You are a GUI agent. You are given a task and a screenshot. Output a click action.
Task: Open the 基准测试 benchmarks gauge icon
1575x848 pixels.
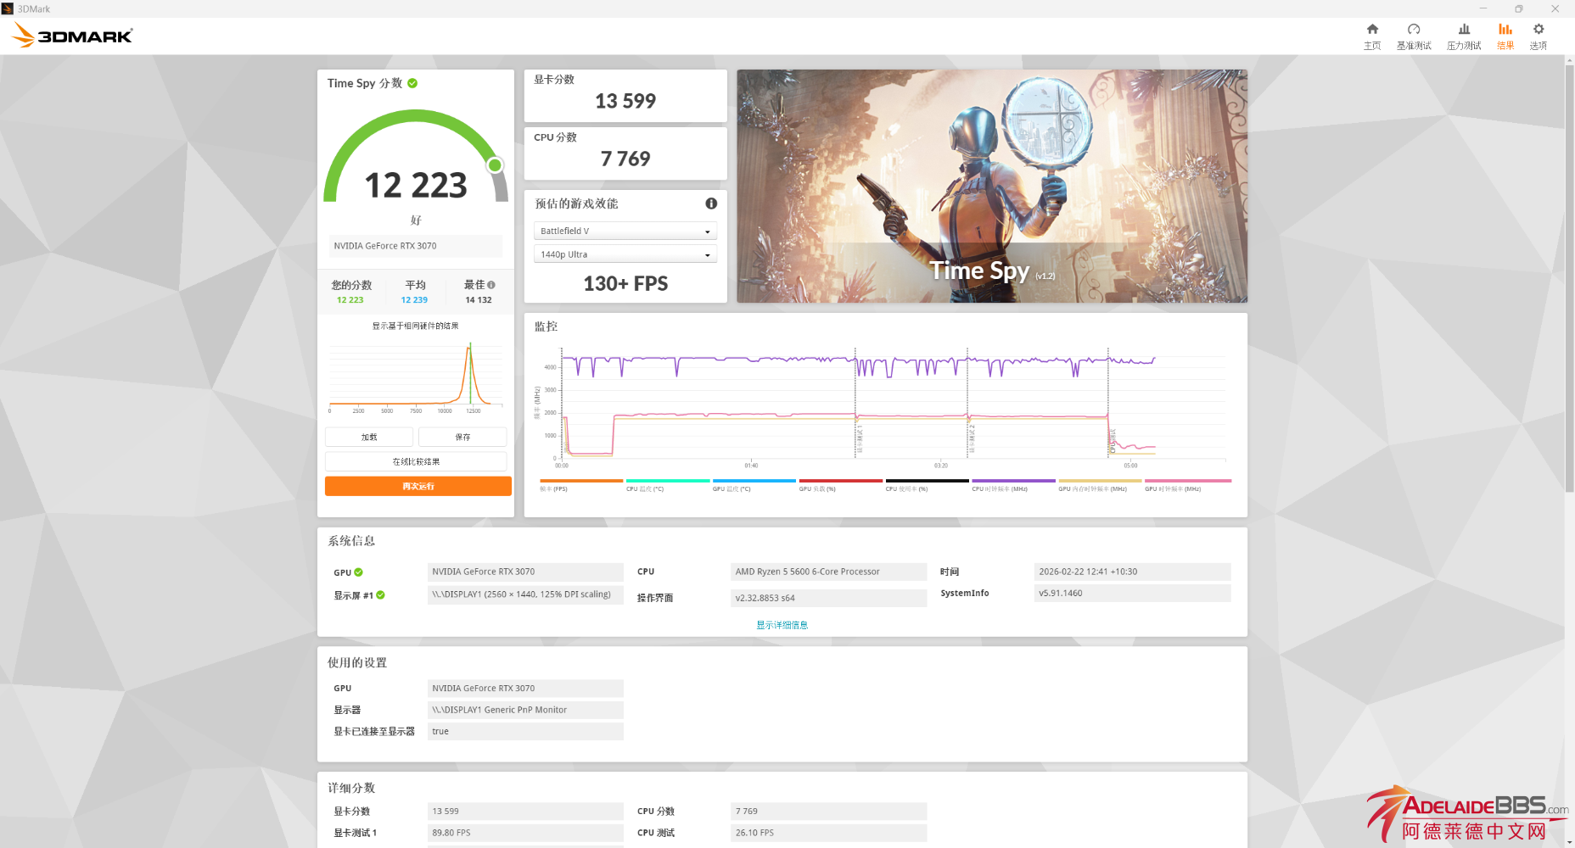click(1413, 36)
